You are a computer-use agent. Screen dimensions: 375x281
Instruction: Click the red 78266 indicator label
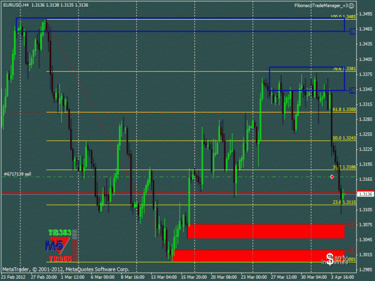pos(60,258)
